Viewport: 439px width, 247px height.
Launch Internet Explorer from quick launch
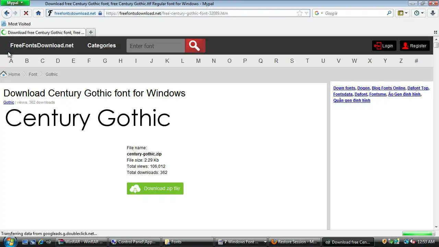(41, 242)
